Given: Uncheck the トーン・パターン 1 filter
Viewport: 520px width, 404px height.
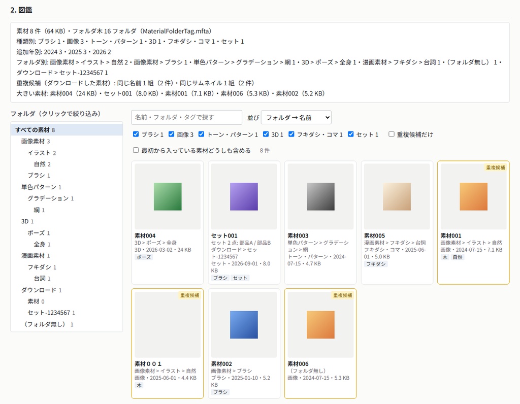Looking at the screenshot, I should tap(201, 134).
